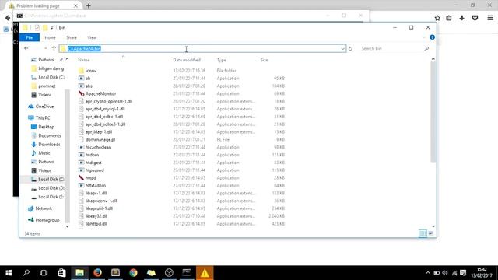The height and width of the screenshot is (280, 498).
Task: Open a new Firefox tab
Action: coord(88,5)
